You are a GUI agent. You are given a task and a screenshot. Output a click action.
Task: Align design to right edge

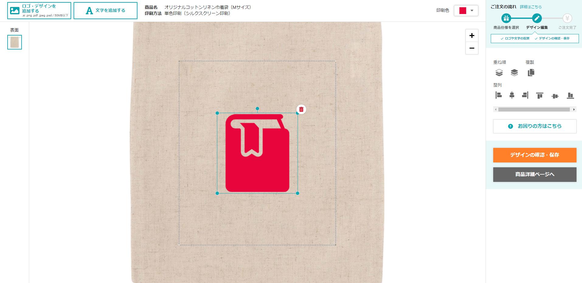tap(525, 95)
